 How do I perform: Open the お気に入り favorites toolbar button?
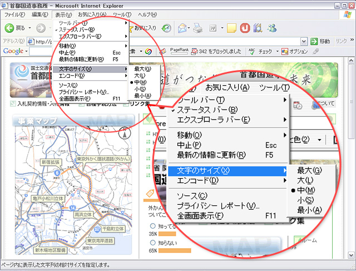[142, 28]
